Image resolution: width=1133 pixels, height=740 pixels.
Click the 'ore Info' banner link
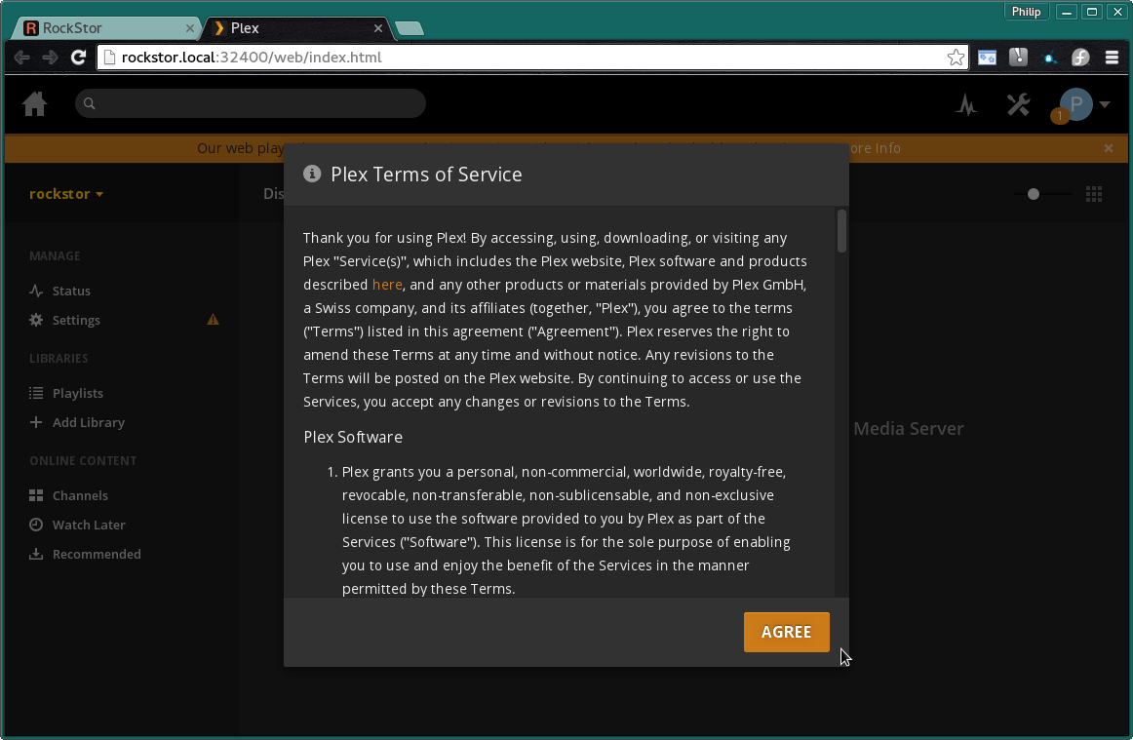(x=875, y=148)
